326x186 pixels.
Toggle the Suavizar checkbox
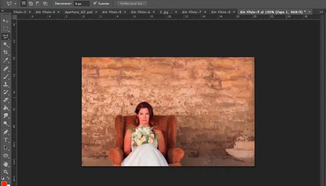(95, 4)
